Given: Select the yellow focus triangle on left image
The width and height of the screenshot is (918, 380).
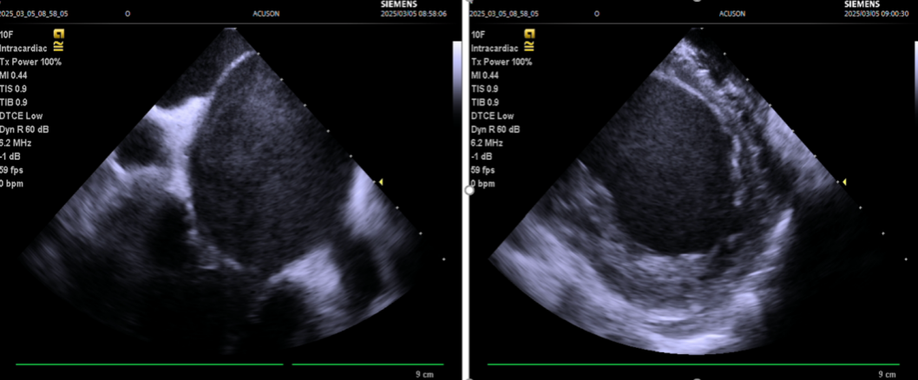Looking at the screenshot, I should coord(377,182).
